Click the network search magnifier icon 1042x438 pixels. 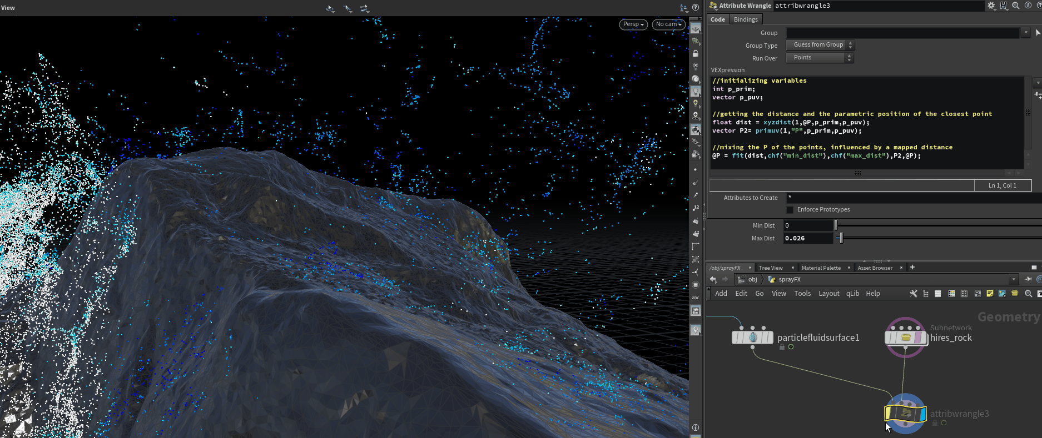[1028, 294]
